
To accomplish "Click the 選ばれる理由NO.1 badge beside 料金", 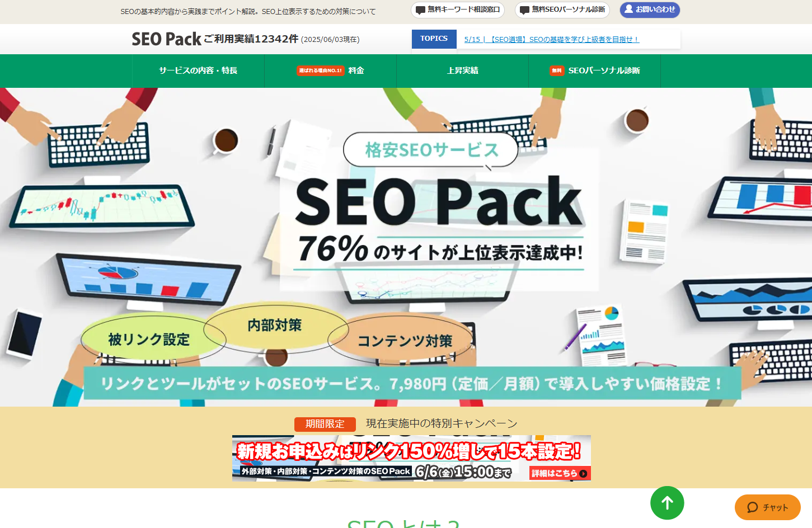I will 320,70.
